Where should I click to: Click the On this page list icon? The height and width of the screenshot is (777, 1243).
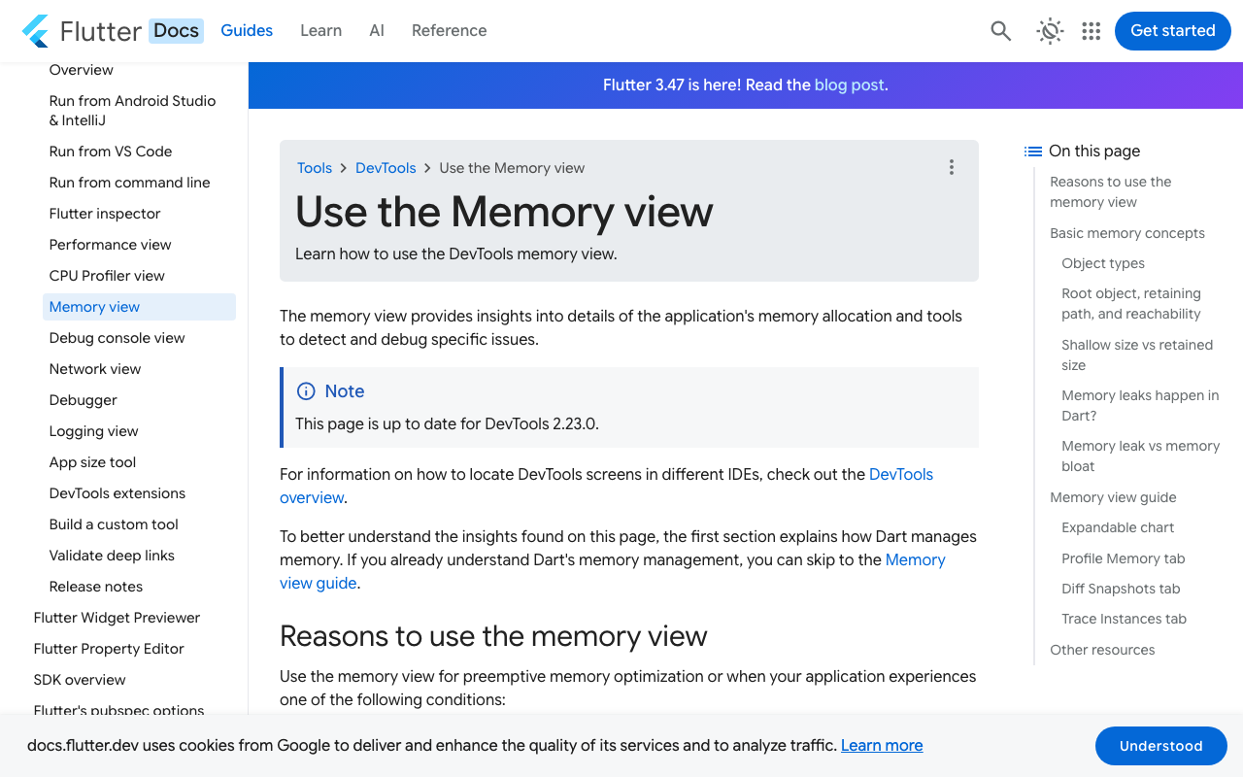point(1033,152)
